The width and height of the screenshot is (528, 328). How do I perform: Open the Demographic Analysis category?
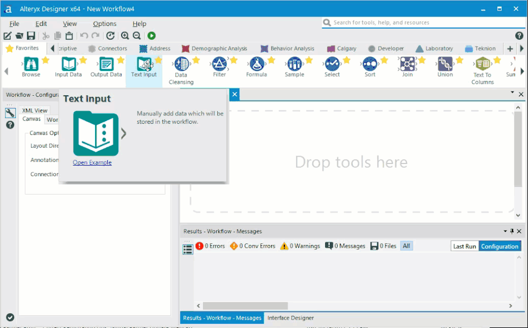tap(214, 49)
